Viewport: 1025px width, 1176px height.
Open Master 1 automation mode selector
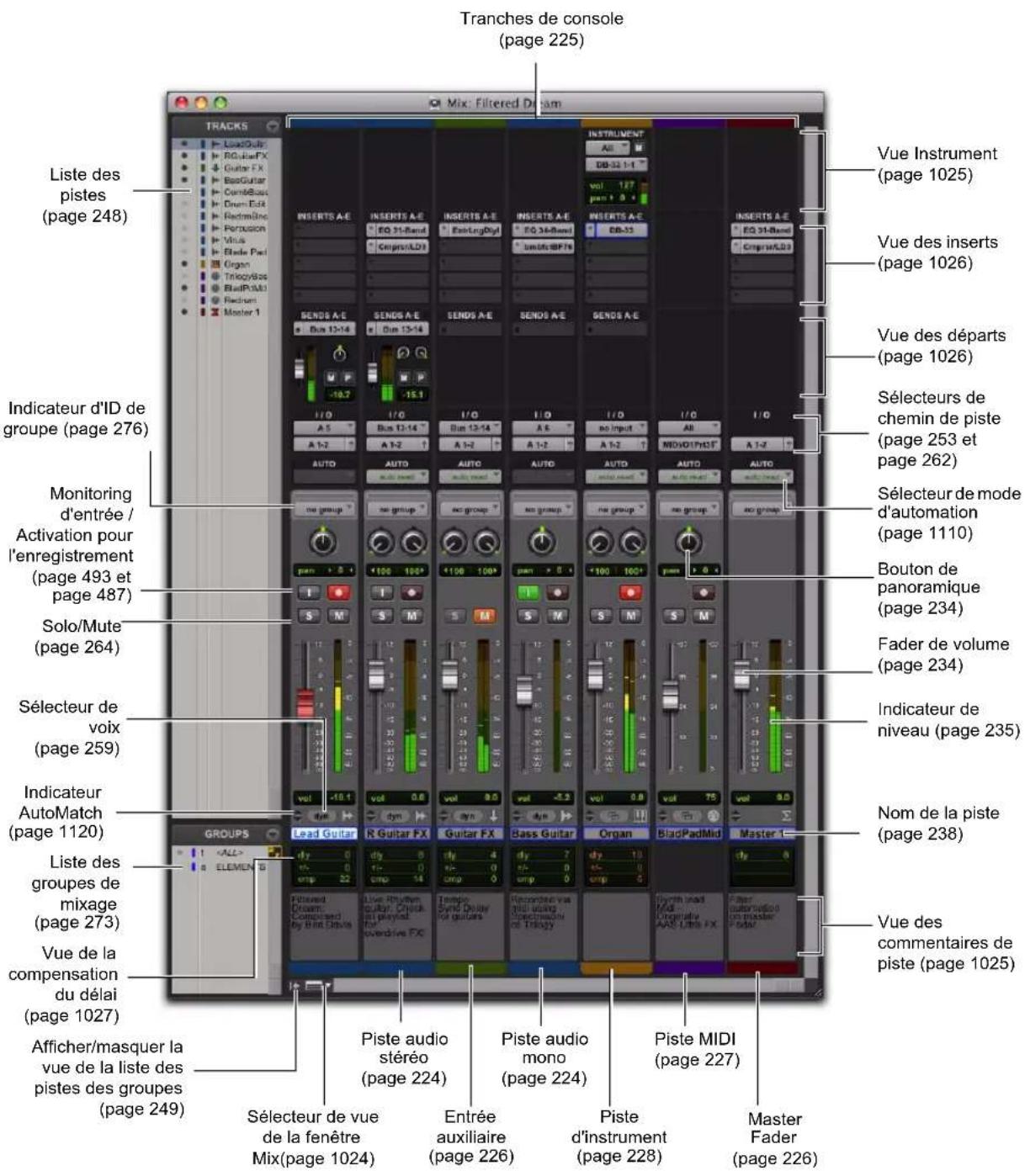click(762, 477)
